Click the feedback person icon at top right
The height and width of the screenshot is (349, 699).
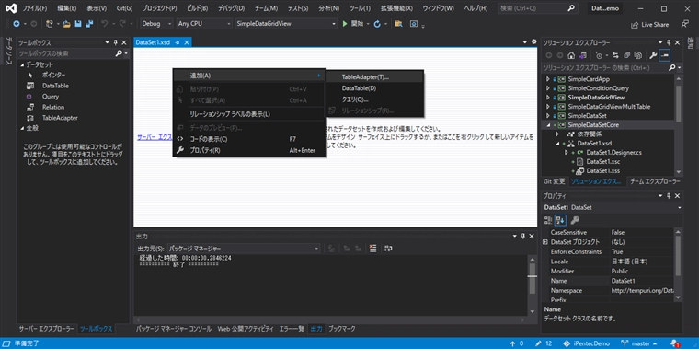pos(685,24)
